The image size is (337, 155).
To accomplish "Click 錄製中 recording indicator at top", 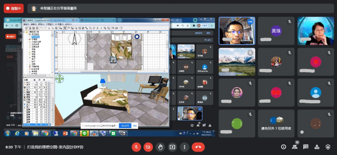I will [14, 8].
